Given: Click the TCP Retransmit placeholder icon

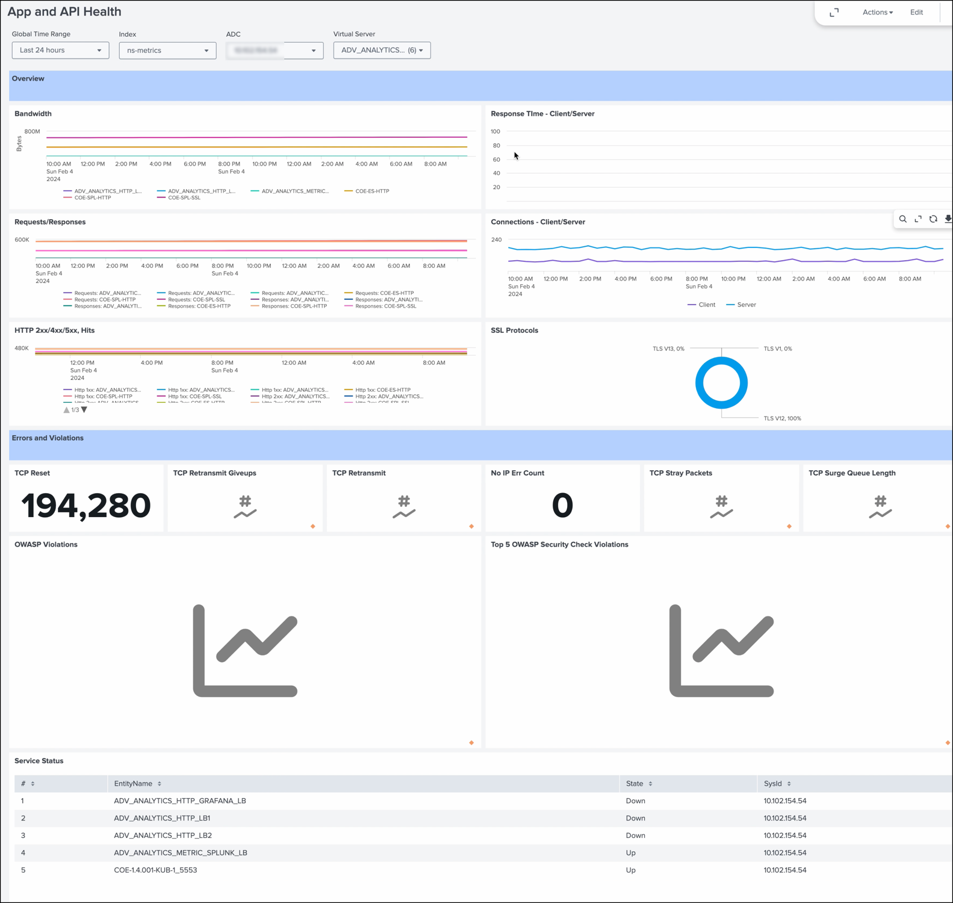Looking at the screenshot, I should tap(404, 507).
